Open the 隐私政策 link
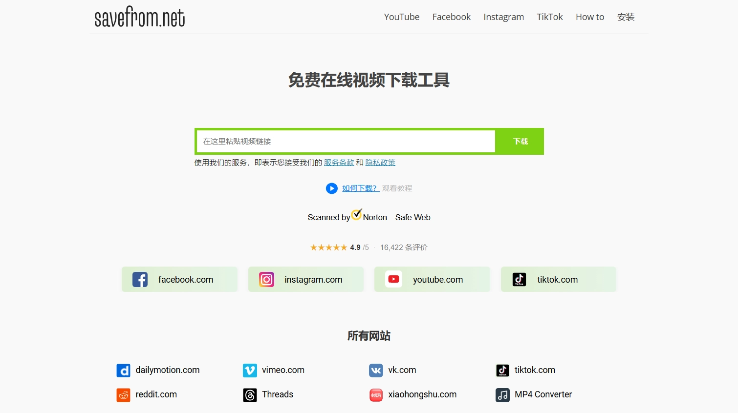 [380, 163]
